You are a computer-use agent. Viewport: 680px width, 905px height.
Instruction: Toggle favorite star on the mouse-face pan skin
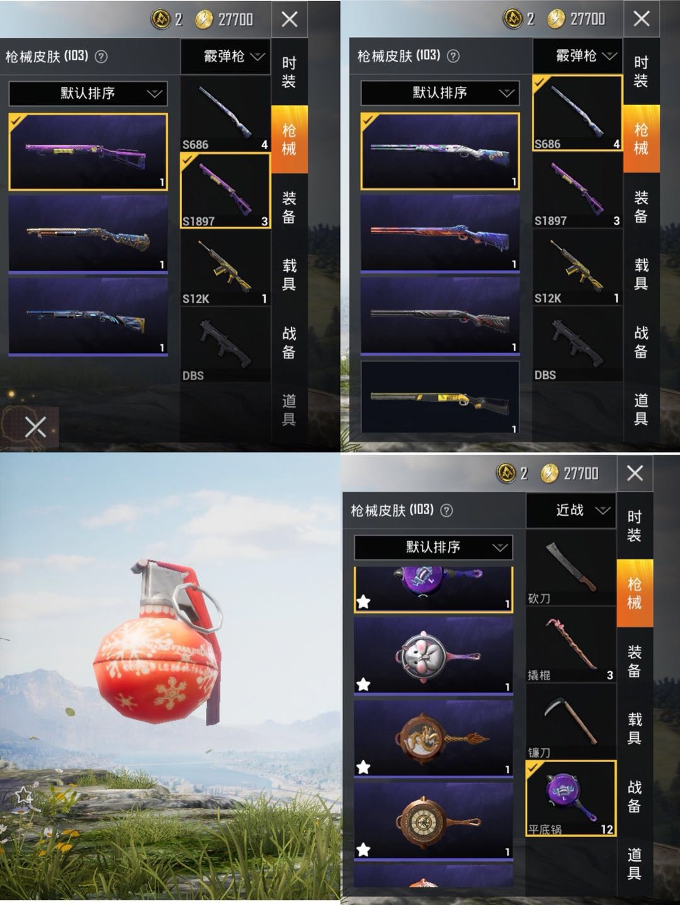click(x=363, y=684)
